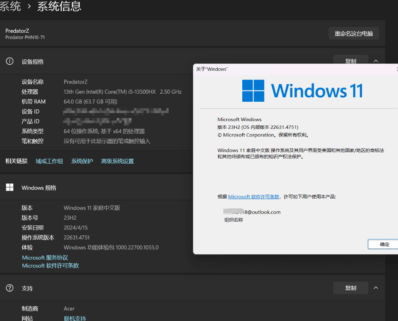Click the processor value i5-13500HX text
398x321 pixels.
click(x=122, y=92)
